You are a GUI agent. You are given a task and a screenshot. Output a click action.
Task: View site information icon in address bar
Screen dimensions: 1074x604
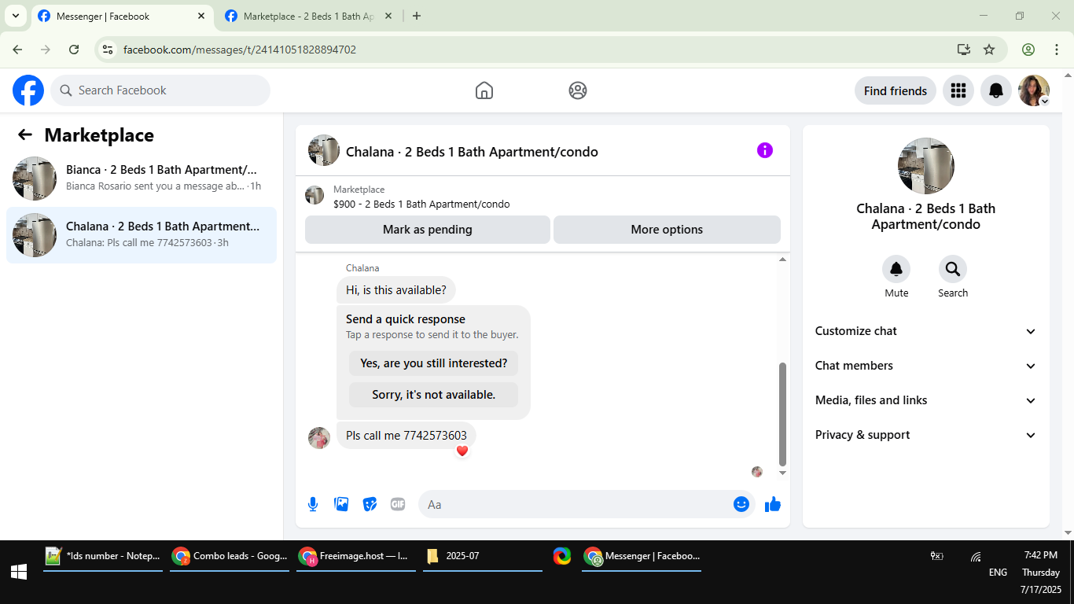click(108, 50)
